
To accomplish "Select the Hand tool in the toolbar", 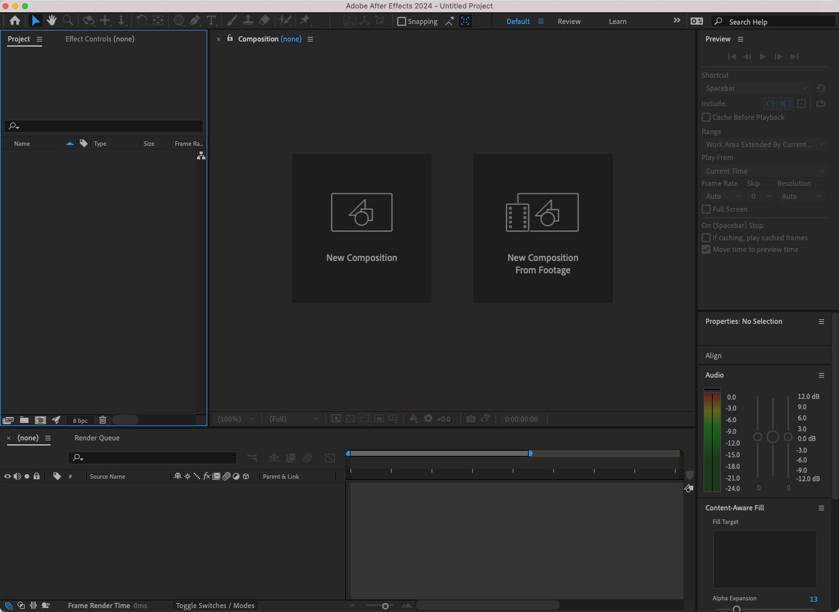I will (x=52, y=20).
